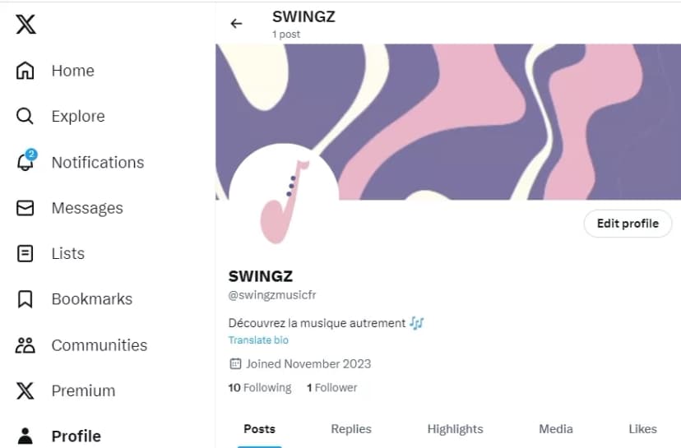Open Explore using magnifier icon
Image resolution: width=681 pixels, height=448 pixels.
point(25,116)
